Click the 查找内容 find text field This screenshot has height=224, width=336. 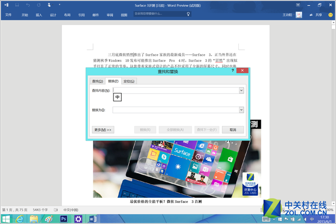pyautogui.click(x=176, y=90)
